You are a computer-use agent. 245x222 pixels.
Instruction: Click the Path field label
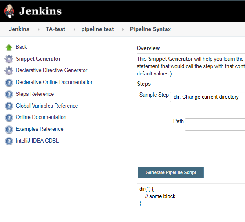point(179,121)
